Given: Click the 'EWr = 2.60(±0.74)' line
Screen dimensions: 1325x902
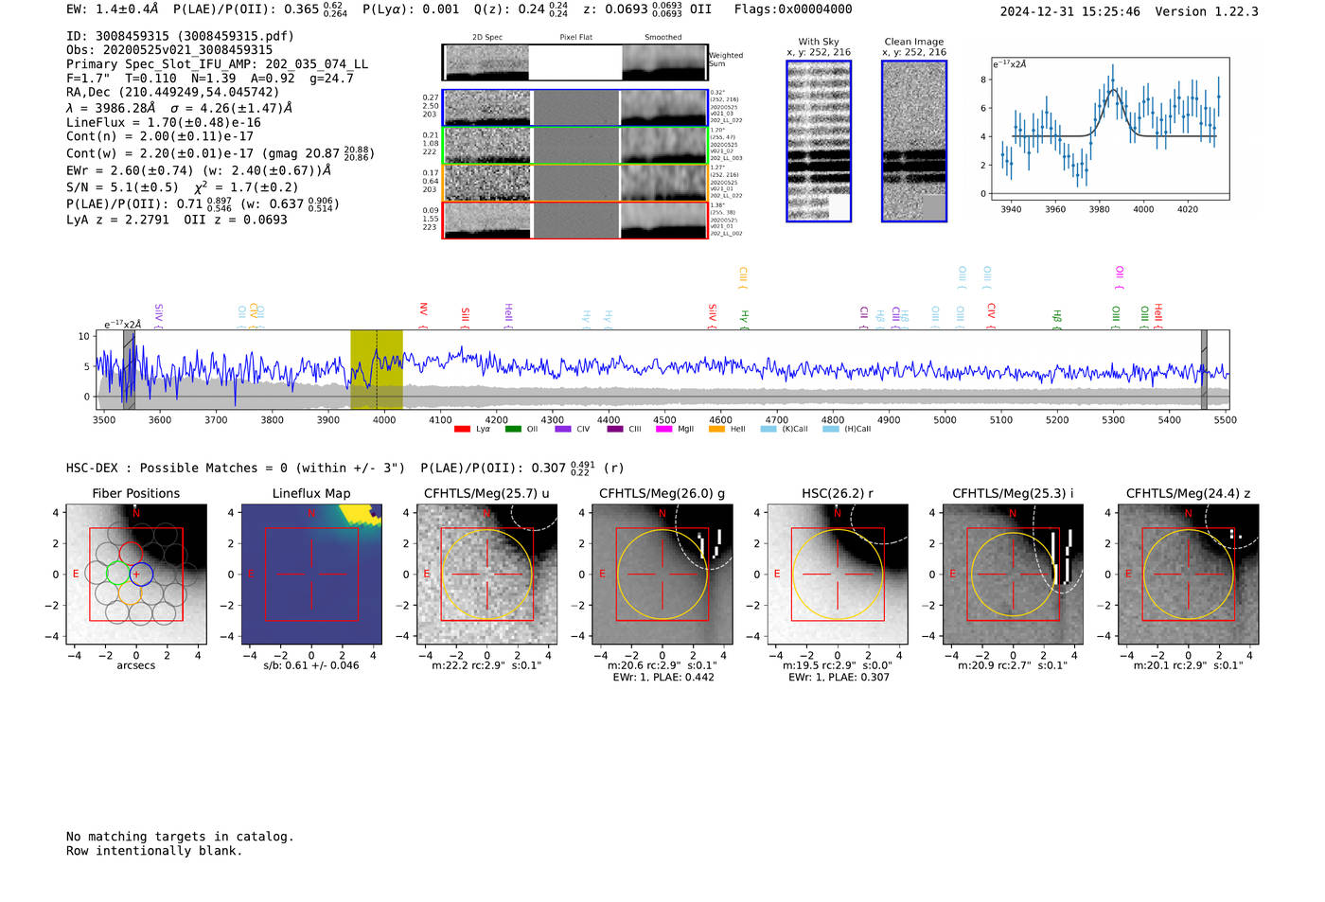Looking at the screenshot, I should coord(130,170).
